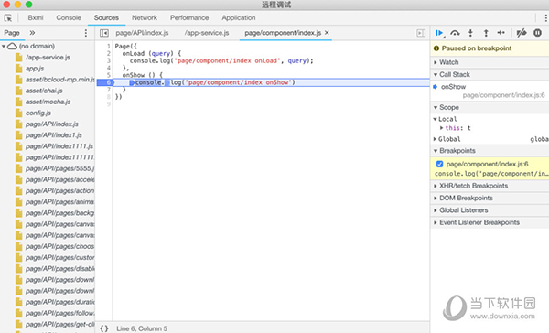Click the inspect element cursor icon
This screenshot has width=549, height=333.
click(7, 18)
